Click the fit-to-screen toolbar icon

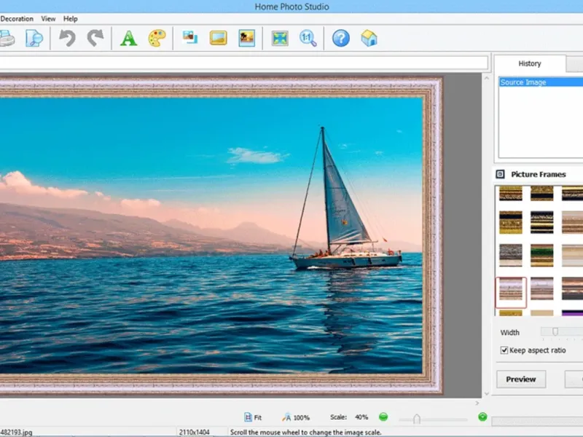280,38
